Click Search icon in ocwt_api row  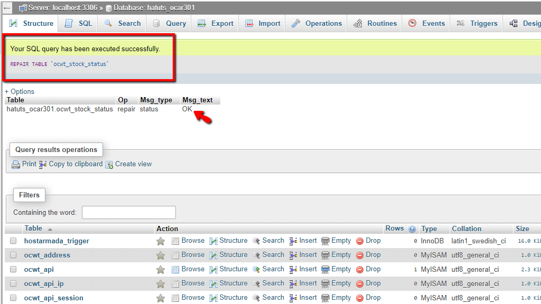point(256,270)
